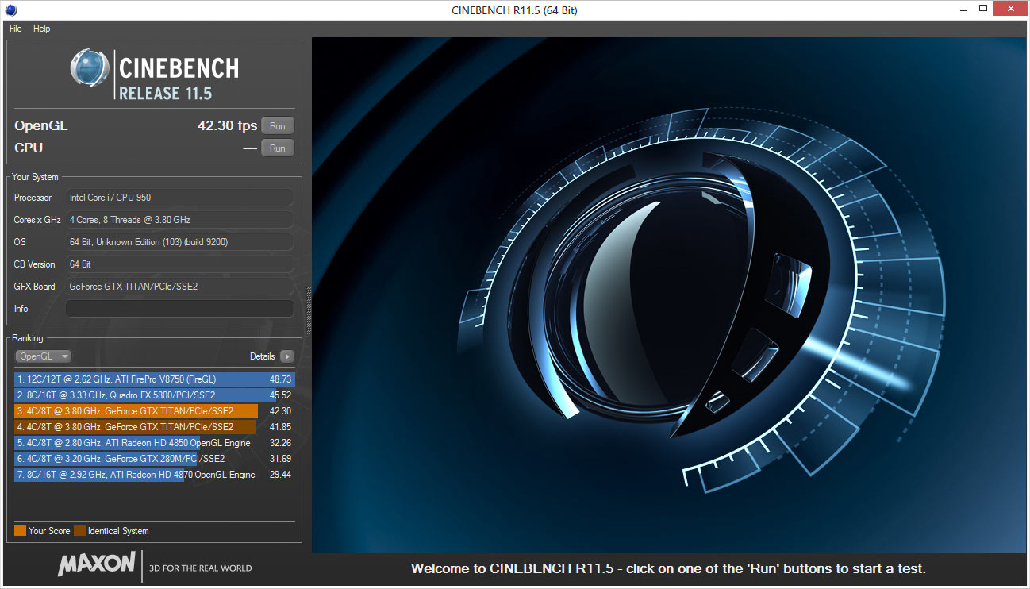Screen dimensions: 1030x589
Task: Select the ATI FirePro V8750 ranking entry
Action: point(154,379)
